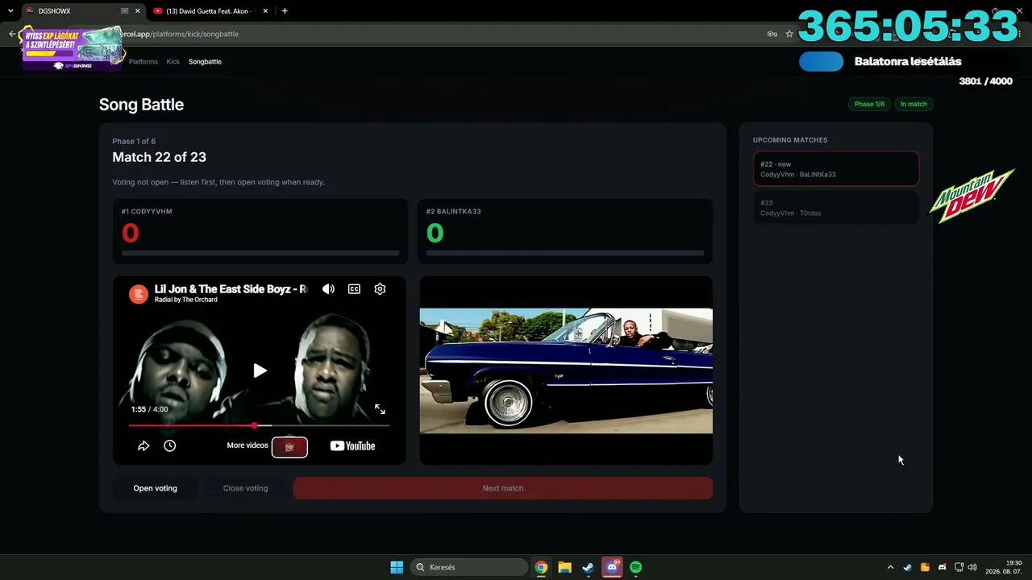
Task: Open the orange system tray app icon
Action: (x=925, y=567)
